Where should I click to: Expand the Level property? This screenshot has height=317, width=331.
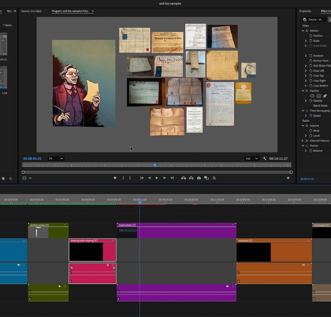(x=306, y=136)
